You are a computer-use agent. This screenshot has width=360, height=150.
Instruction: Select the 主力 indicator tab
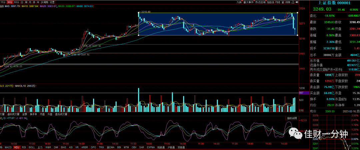click(40, 147)
